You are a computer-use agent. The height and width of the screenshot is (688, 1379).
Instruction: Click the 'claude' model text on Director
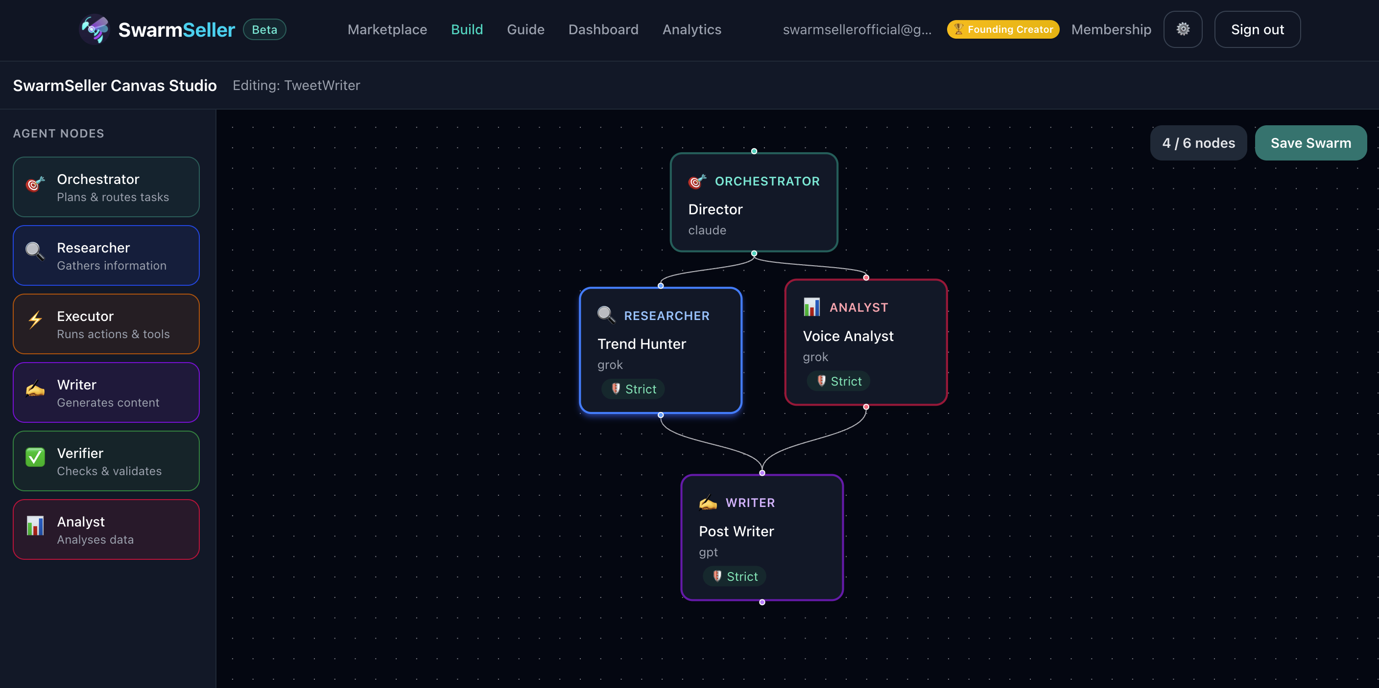pos(707,230)
